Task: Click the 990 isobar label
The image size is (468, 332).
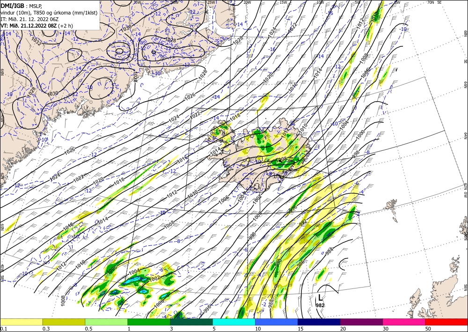Action: click(x=279, y=263)
